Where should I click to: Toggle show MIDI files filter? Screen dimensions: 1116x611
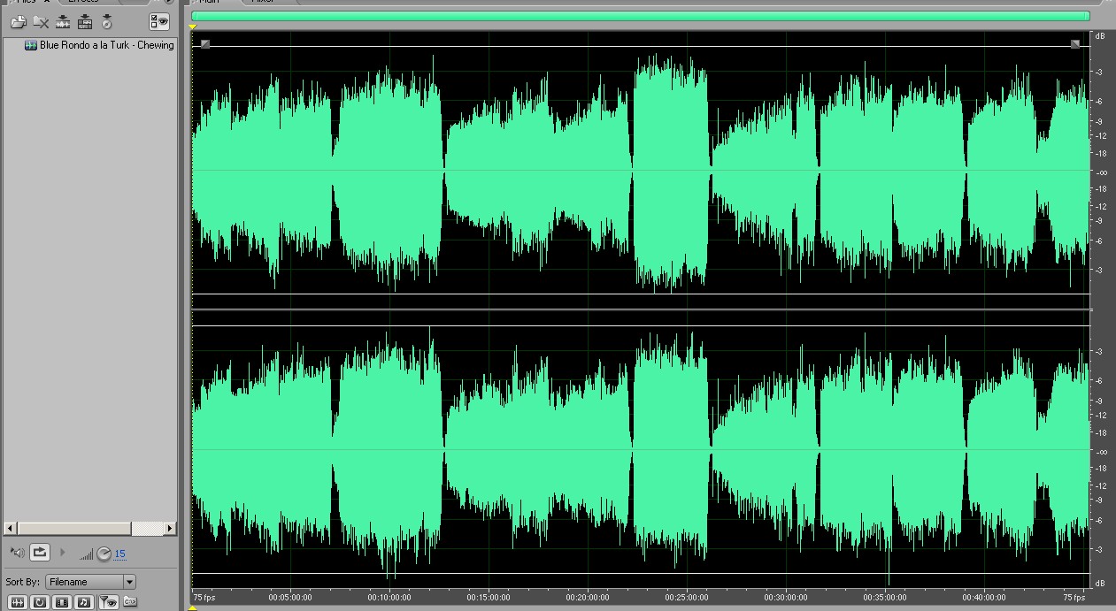click(84, 602)
